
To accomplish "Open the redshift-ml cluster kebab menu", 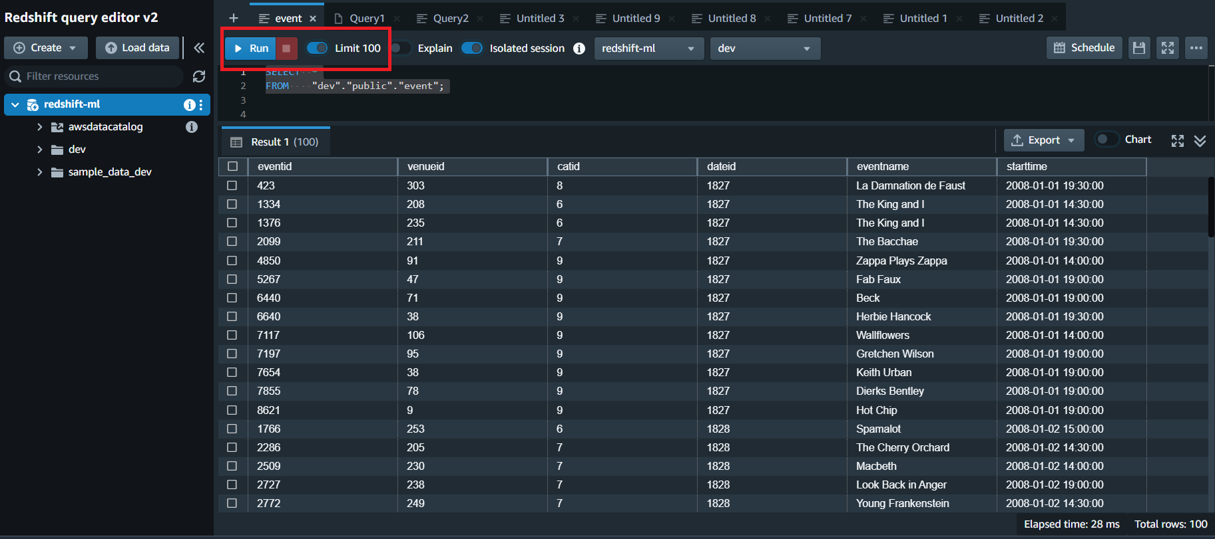I will pyautogui.click(x=201, y=105).
